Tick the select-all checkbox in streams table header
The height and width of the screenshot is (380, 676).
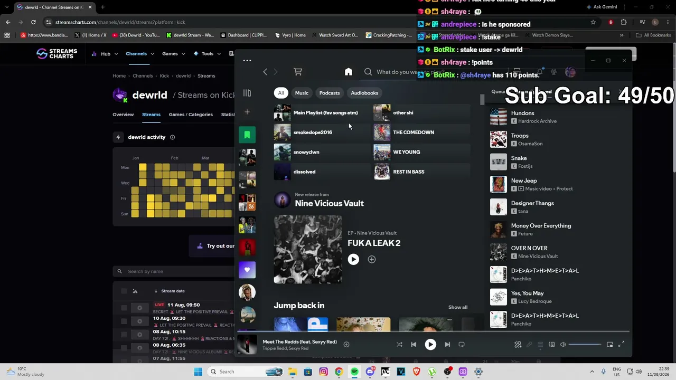[x=124, y=291]
